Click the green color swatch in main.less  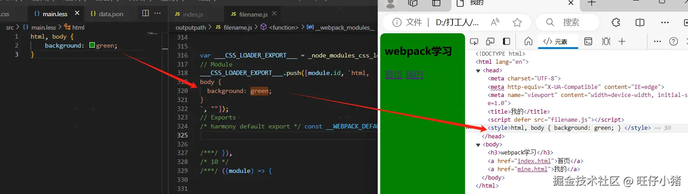coord(92,45)
